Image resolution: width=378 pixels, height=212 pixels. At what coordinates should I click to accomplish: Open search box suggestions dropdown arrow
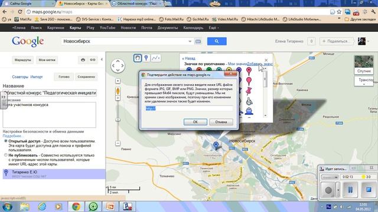coord(190,41)
